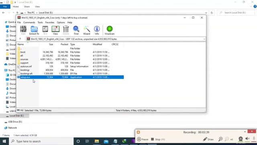257x145 pixels.
Task: Click the zoom-in magnifier in recorder
Action: [220, 139]
